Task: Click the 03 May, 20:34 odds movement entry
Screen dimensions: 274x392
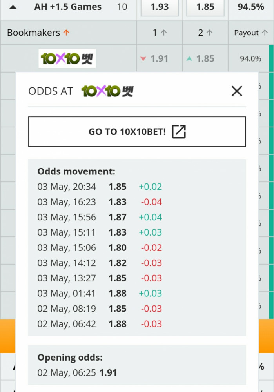Action: (100, 187)
